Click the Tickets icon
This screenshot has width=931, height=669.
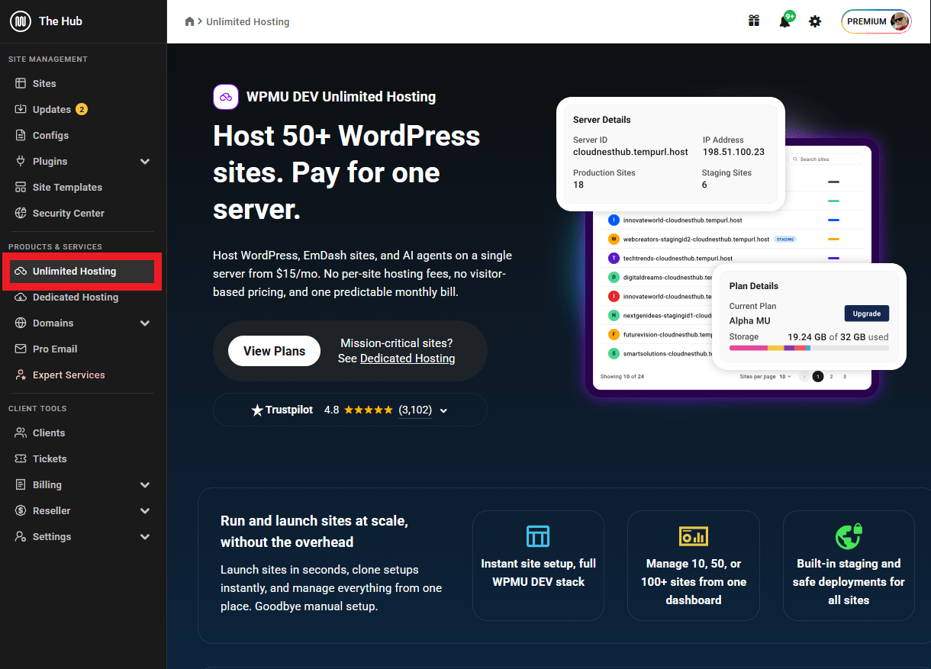coord(21,458)
